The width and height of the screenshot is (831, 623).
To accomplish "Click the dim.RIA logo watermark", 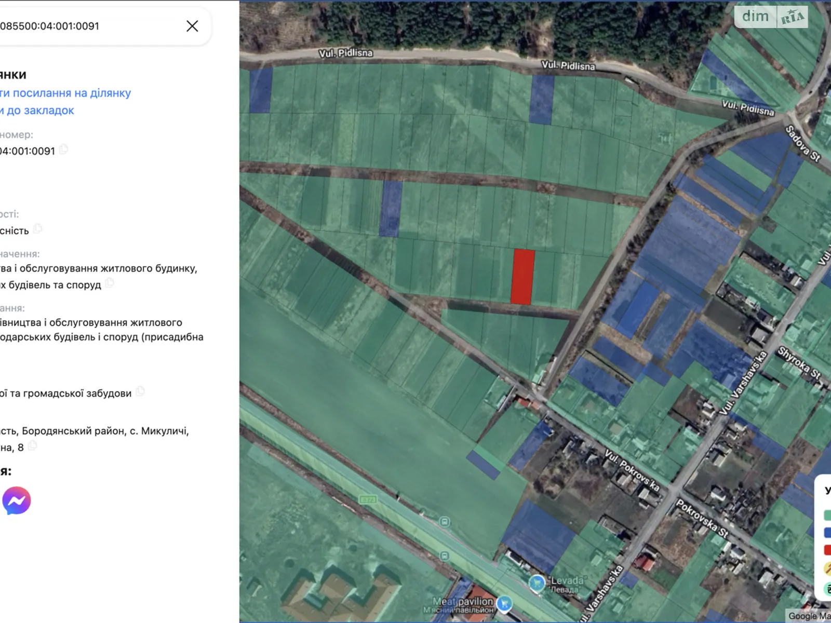I will pos(771,17).
